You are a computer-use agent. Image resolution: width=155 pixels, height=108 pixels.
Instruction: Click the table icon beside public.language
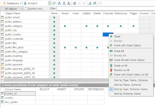[2, 60]
